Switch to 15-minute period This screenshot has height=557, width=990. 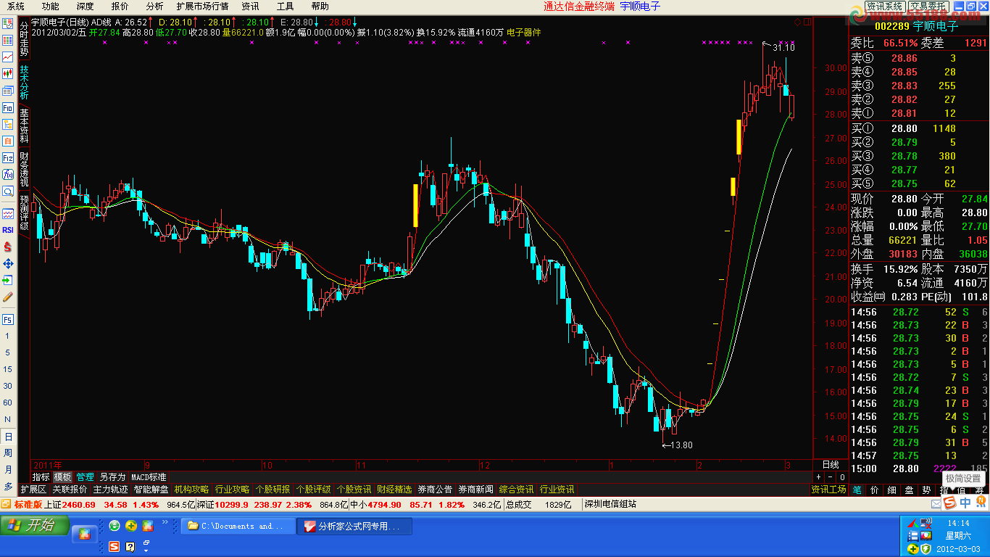click(8, 369)
